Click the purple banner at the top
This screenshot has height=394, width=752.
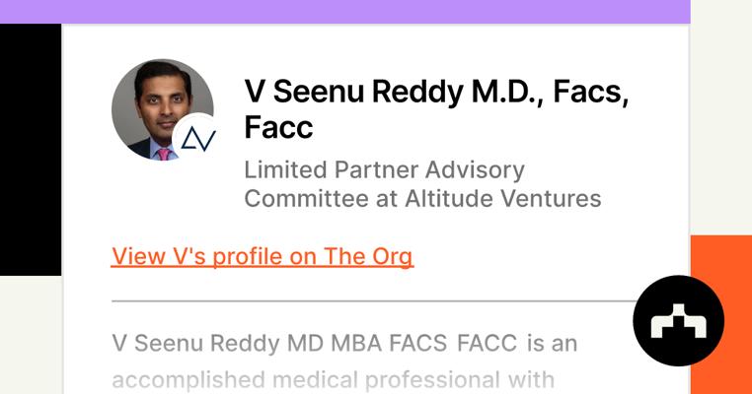coord(344,11)
